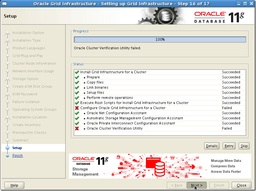The width and height of the screenshot is (256, 191).
Task: Click the Finish step bullet icon in sidebar
Action: [x=7, y=155]
